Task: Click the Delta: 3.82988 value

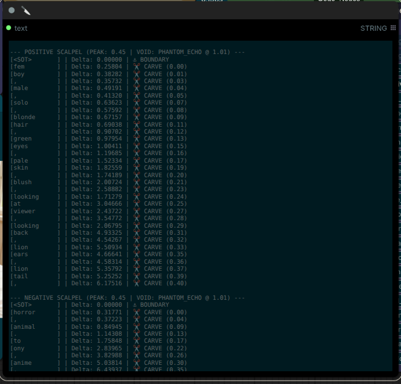Action: click(x=96, y=356)
